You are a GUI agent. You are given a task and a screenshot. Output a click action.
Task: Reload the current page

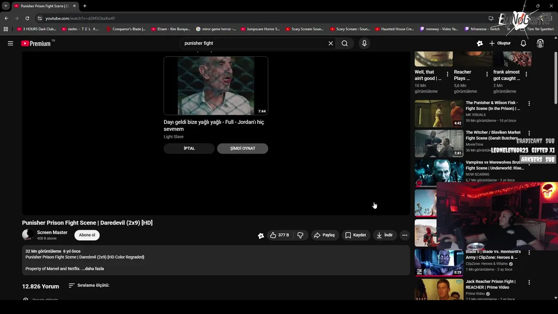pyautogui.click(x=27, y=18)
